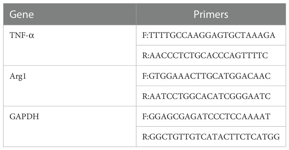The height and width of the screenshot is (150, 289).
Task: Click the F: prefix of the Arg1 primer
Action: (x=145, y=76)
